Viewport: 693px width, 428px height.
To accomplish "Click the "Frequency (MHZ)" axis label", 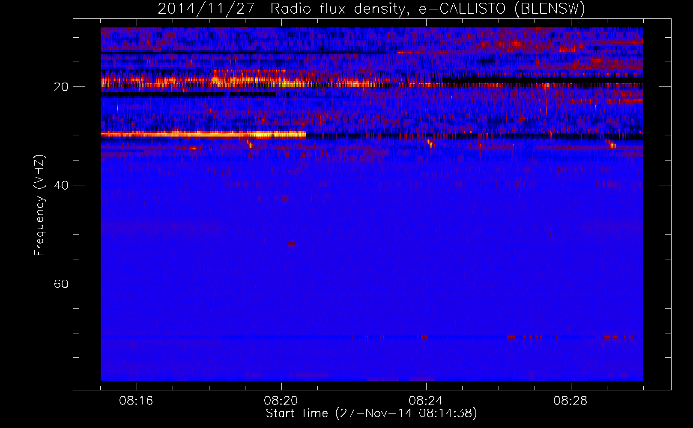I will pyautogui.click(x=39, y=205).
